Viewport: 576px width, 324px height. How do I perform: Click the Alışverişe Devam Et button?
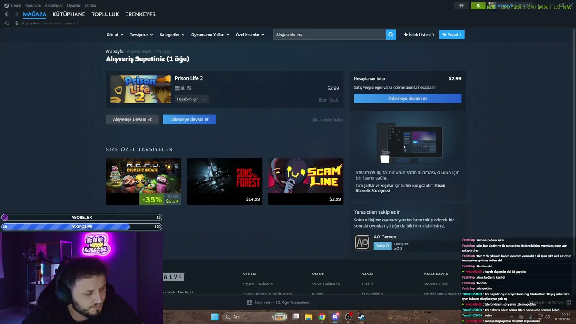pos(132,119)
